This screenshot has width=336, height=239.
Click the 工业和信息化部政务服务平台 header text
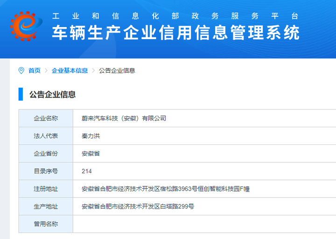[175, 16]
